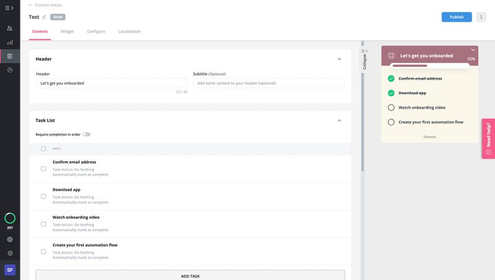Check the Watch onboarding video task checkbox
This screenshot has width=495, height=280.
(43, 224)
